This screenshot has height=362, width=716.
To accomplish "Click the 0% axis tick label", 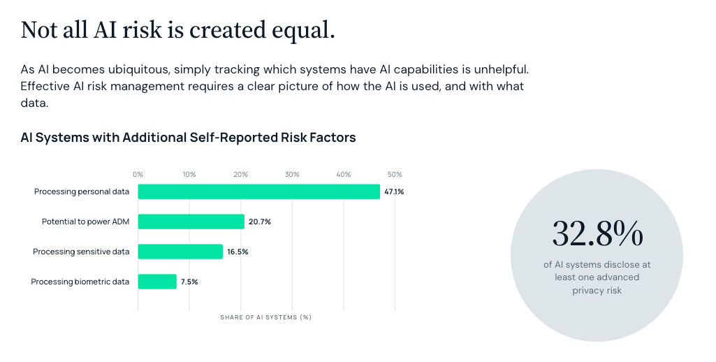I will tap(138, 175).
